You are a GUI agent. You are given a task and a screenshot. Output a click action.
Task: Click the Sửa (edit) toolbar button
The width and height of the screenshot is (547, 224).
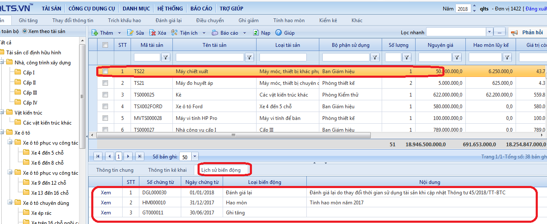135,33
